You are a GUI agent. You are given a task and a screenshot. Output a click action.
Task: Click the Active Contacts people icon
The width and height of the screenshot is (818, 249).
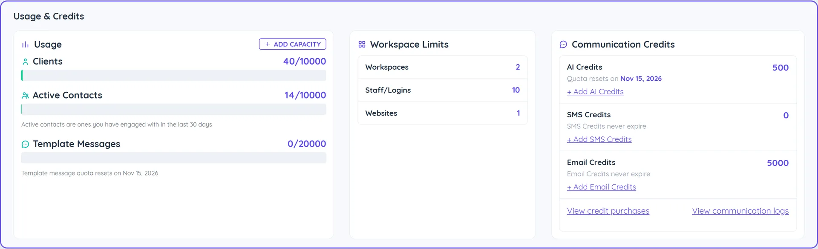click(25, 96)
